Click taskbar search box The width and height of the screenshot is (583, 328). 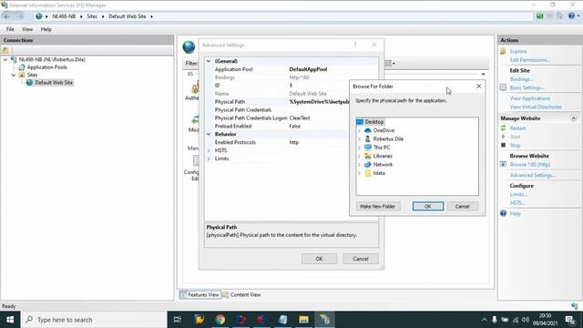[x=94, y=320]
